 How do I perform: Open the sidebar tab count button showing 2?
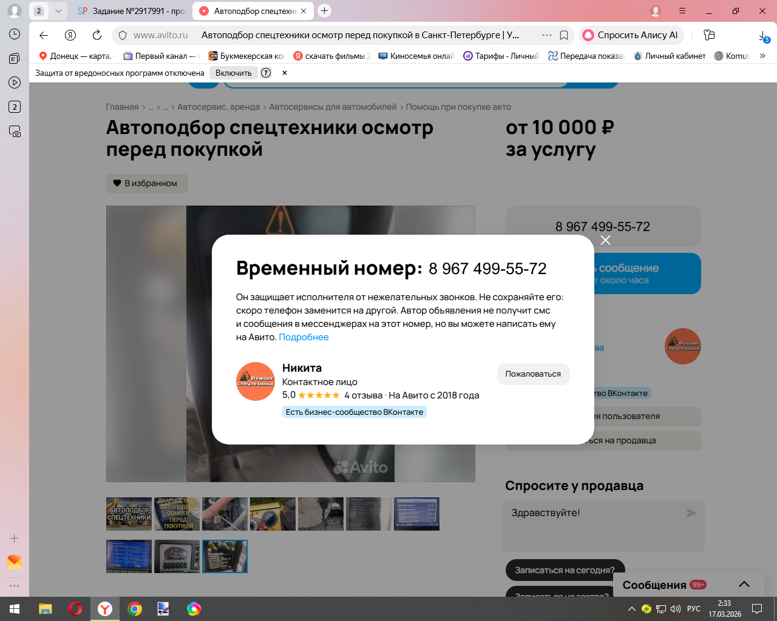(x=15, y=107)
